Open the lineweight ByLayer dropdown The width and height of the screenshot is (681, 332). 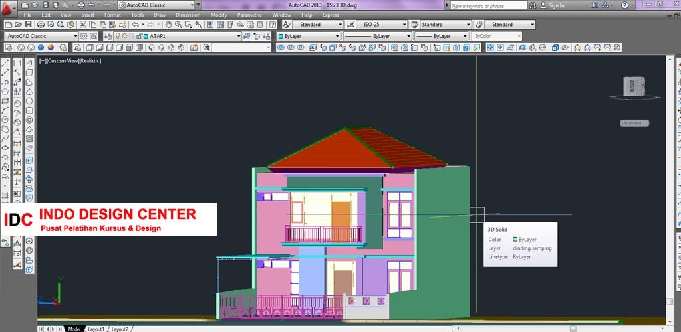442,36
